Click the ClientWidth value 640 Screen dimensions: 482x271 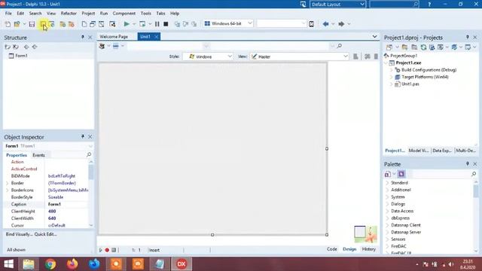click(x=67, y=218)
